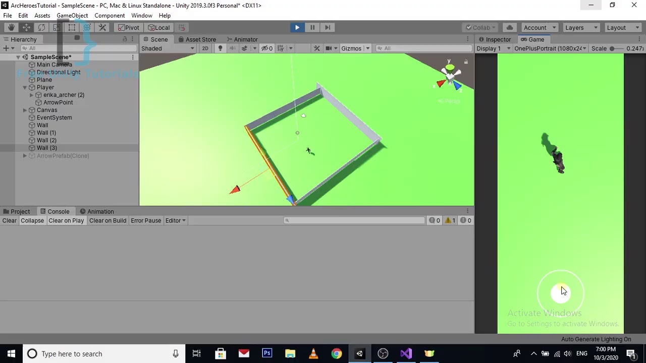Select the Rect tool

[72, 28]
